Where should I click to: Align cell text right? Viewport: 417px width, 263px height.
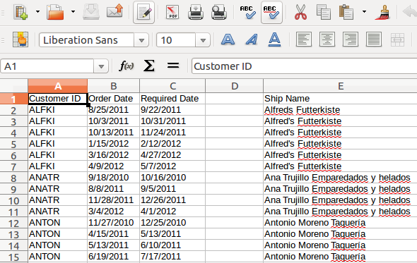[351, 39]
